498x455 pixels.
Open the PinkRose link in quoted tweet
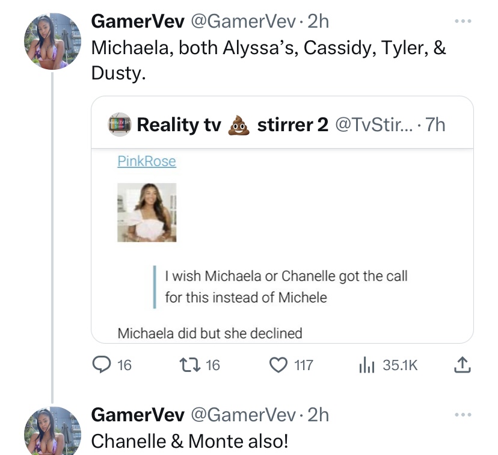[147, 161]
